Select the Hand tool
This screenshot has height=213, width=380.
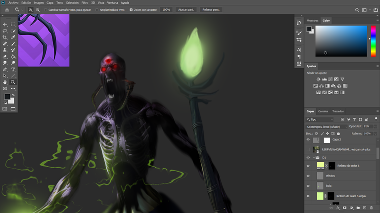5,82
